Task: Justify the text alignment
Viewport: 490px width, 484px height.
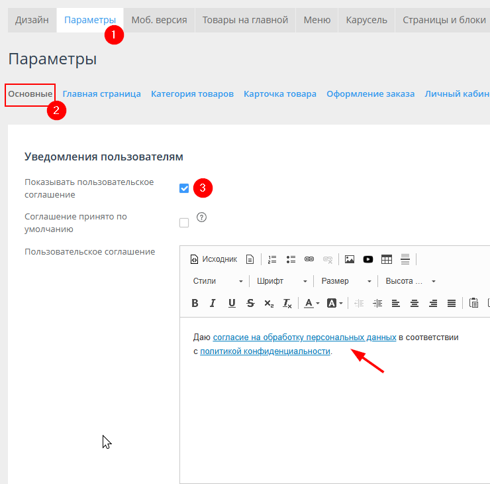Action: point(451,303)
